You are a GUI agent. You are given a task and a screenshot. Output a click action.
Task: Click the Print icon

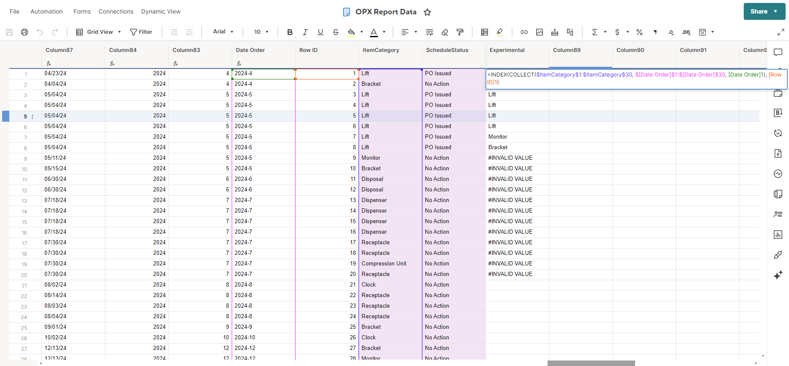(x=25, y=32)
